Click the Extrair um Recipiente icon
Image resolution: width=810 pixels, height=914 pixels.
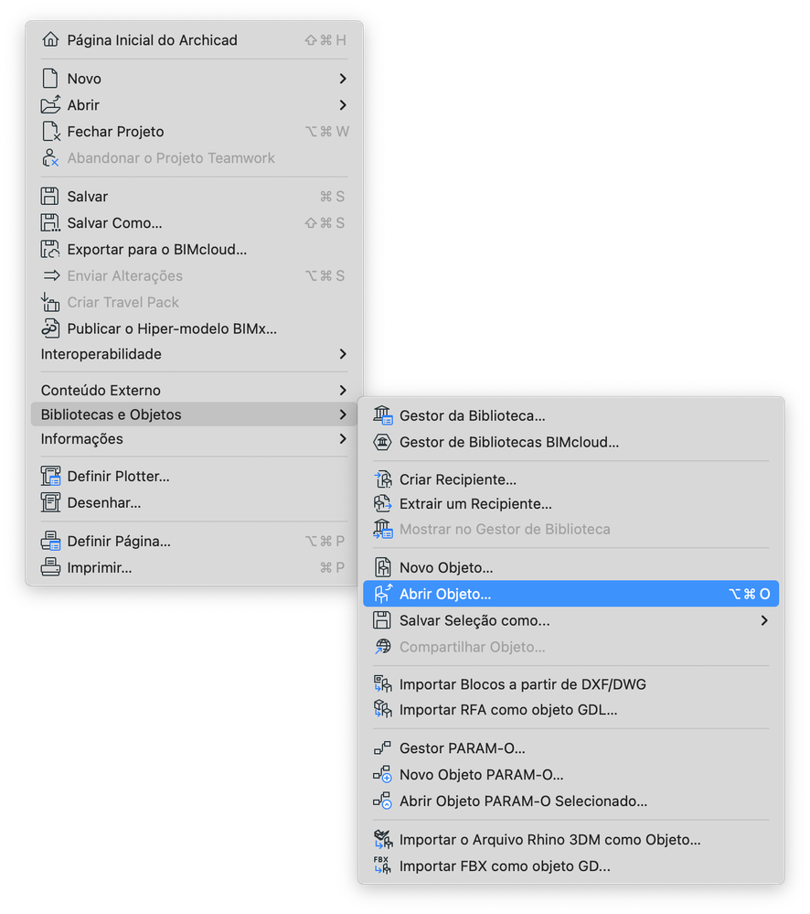point(382,503)
